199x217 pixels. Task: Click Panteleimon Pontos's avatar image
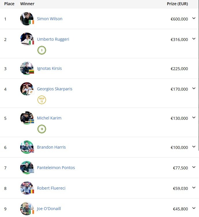27,168
